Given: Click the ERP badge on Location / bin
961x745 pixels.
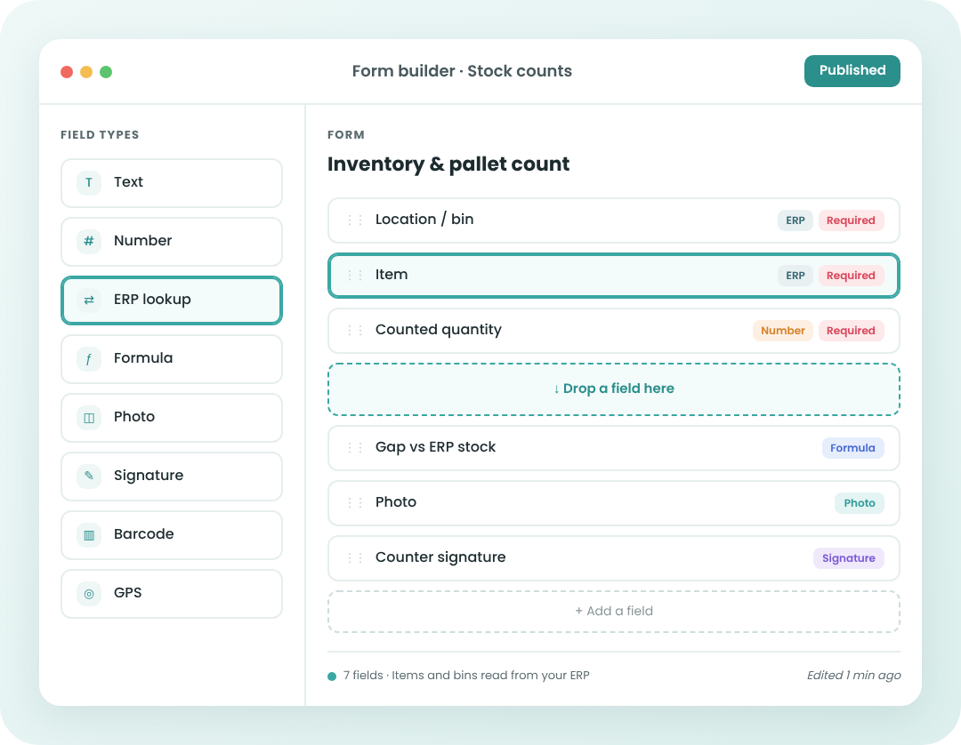Looking at the screenshot, I should pos(795,220).
